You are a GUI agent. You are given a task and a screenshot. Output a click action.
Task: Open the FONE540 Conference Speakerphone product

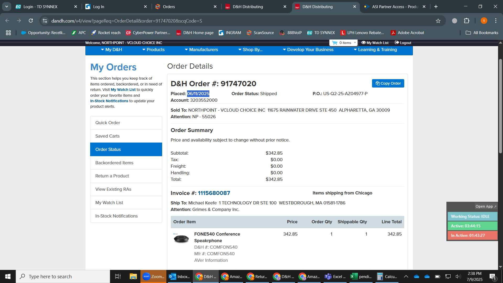217,237
